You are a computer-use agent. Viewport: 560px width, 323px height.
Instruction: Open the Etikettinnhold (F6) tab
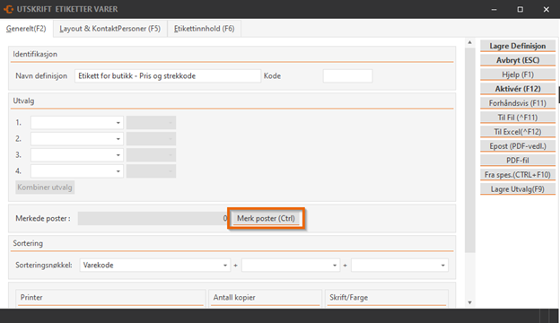click(x=205, y=29)
